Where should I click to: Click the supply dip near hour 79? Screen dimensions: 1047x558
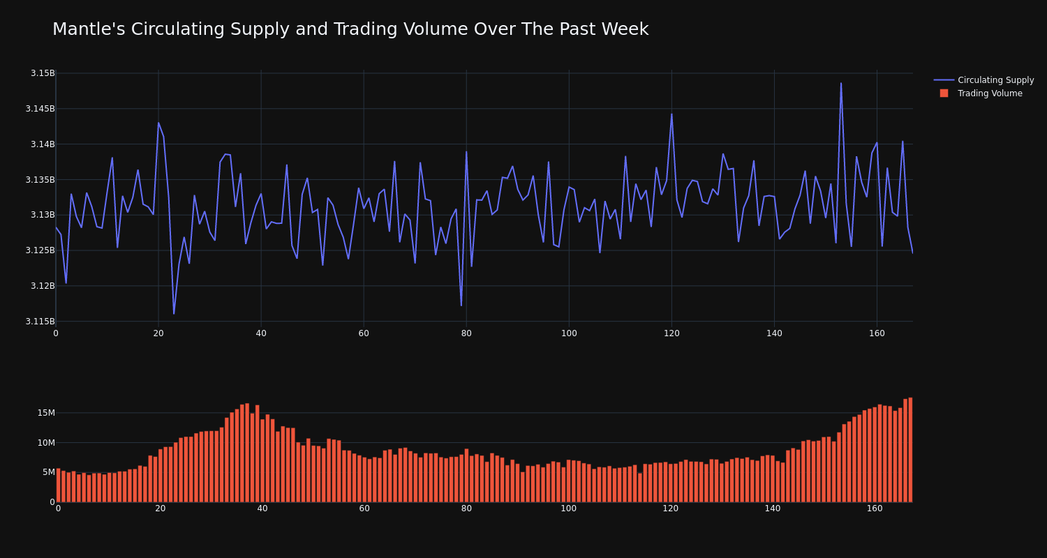pyautogui.click(x=461, y=305)
